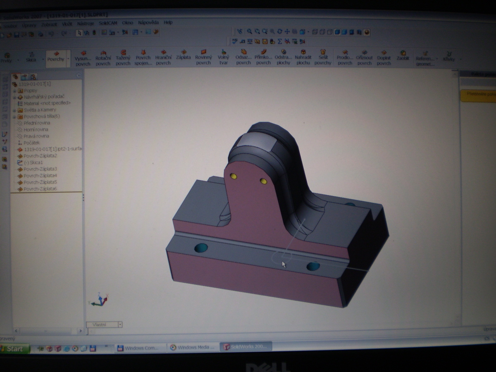
Task: Expand the Popisy tree node
Action: [x=14, y=91]
